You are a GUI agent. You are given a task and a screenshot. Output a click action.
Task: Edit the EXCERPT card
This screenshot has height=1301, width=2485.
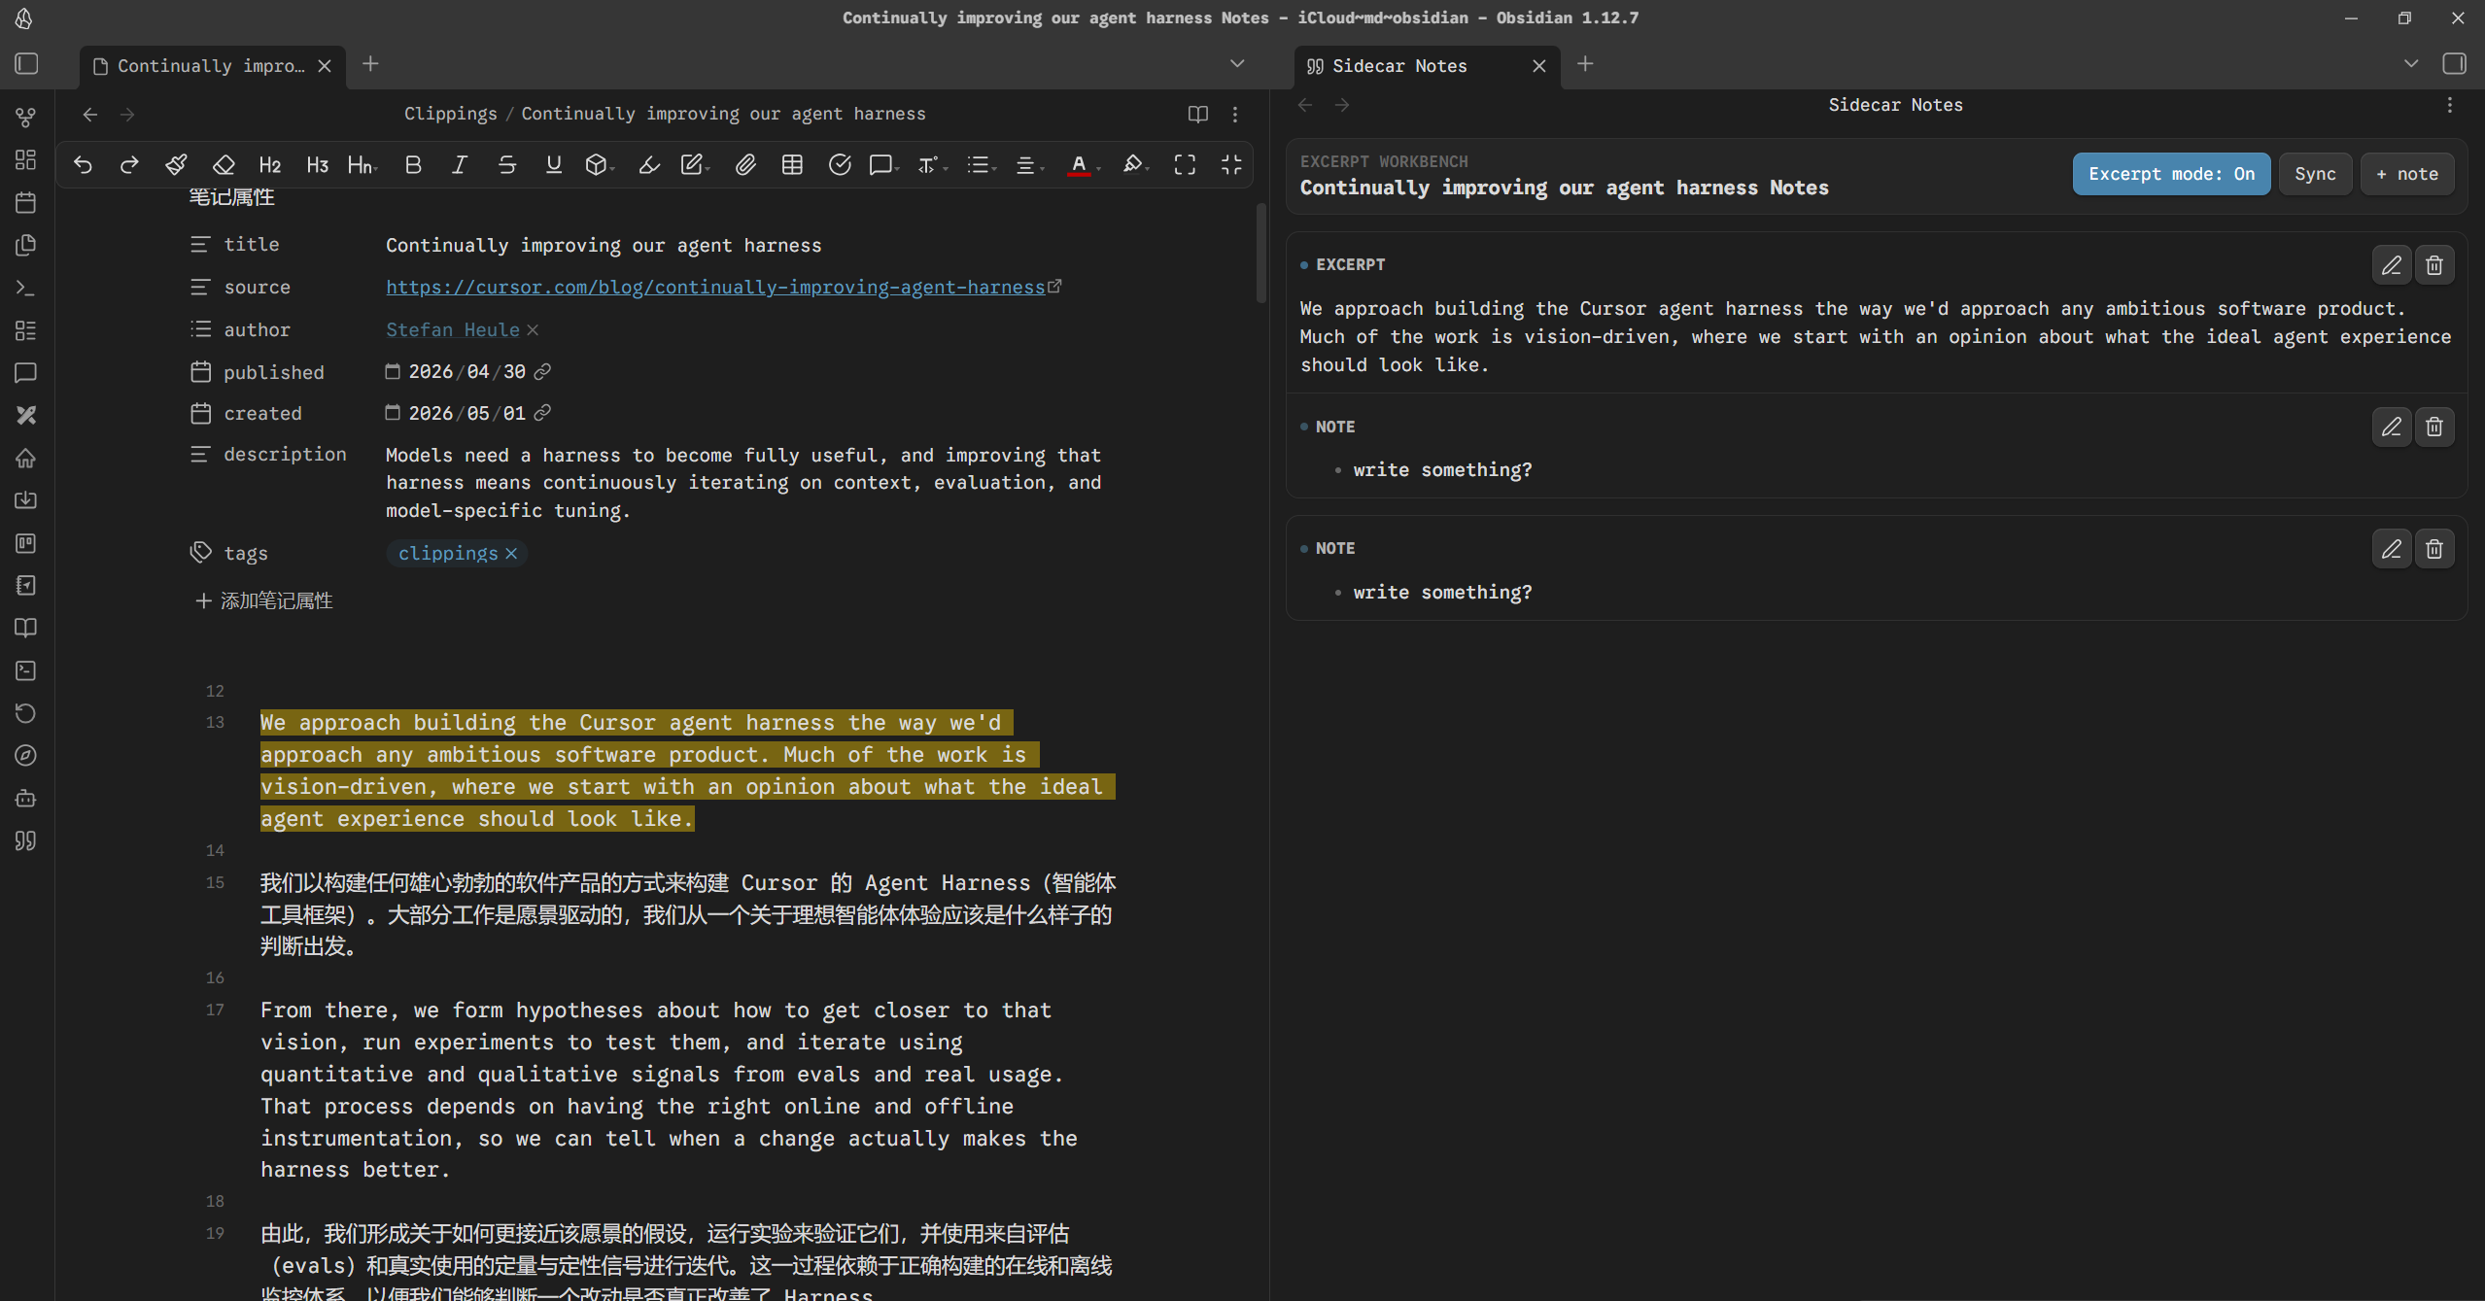pos(2392,265)
